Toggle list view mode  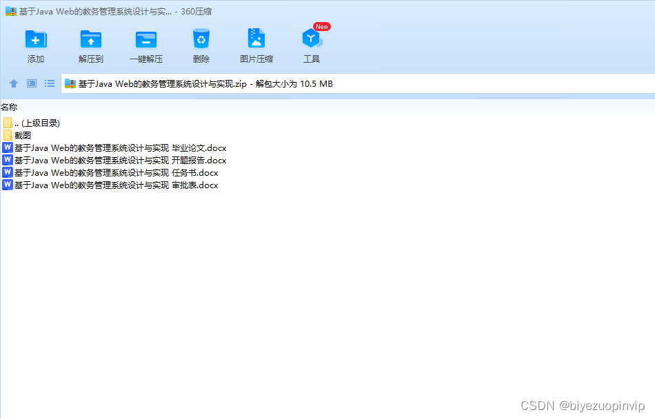click(49, 83)
